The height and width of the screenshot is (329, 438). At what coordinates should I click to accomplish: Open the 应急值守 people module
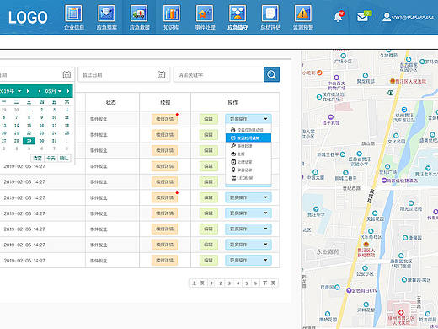click(x=238, y=17)
